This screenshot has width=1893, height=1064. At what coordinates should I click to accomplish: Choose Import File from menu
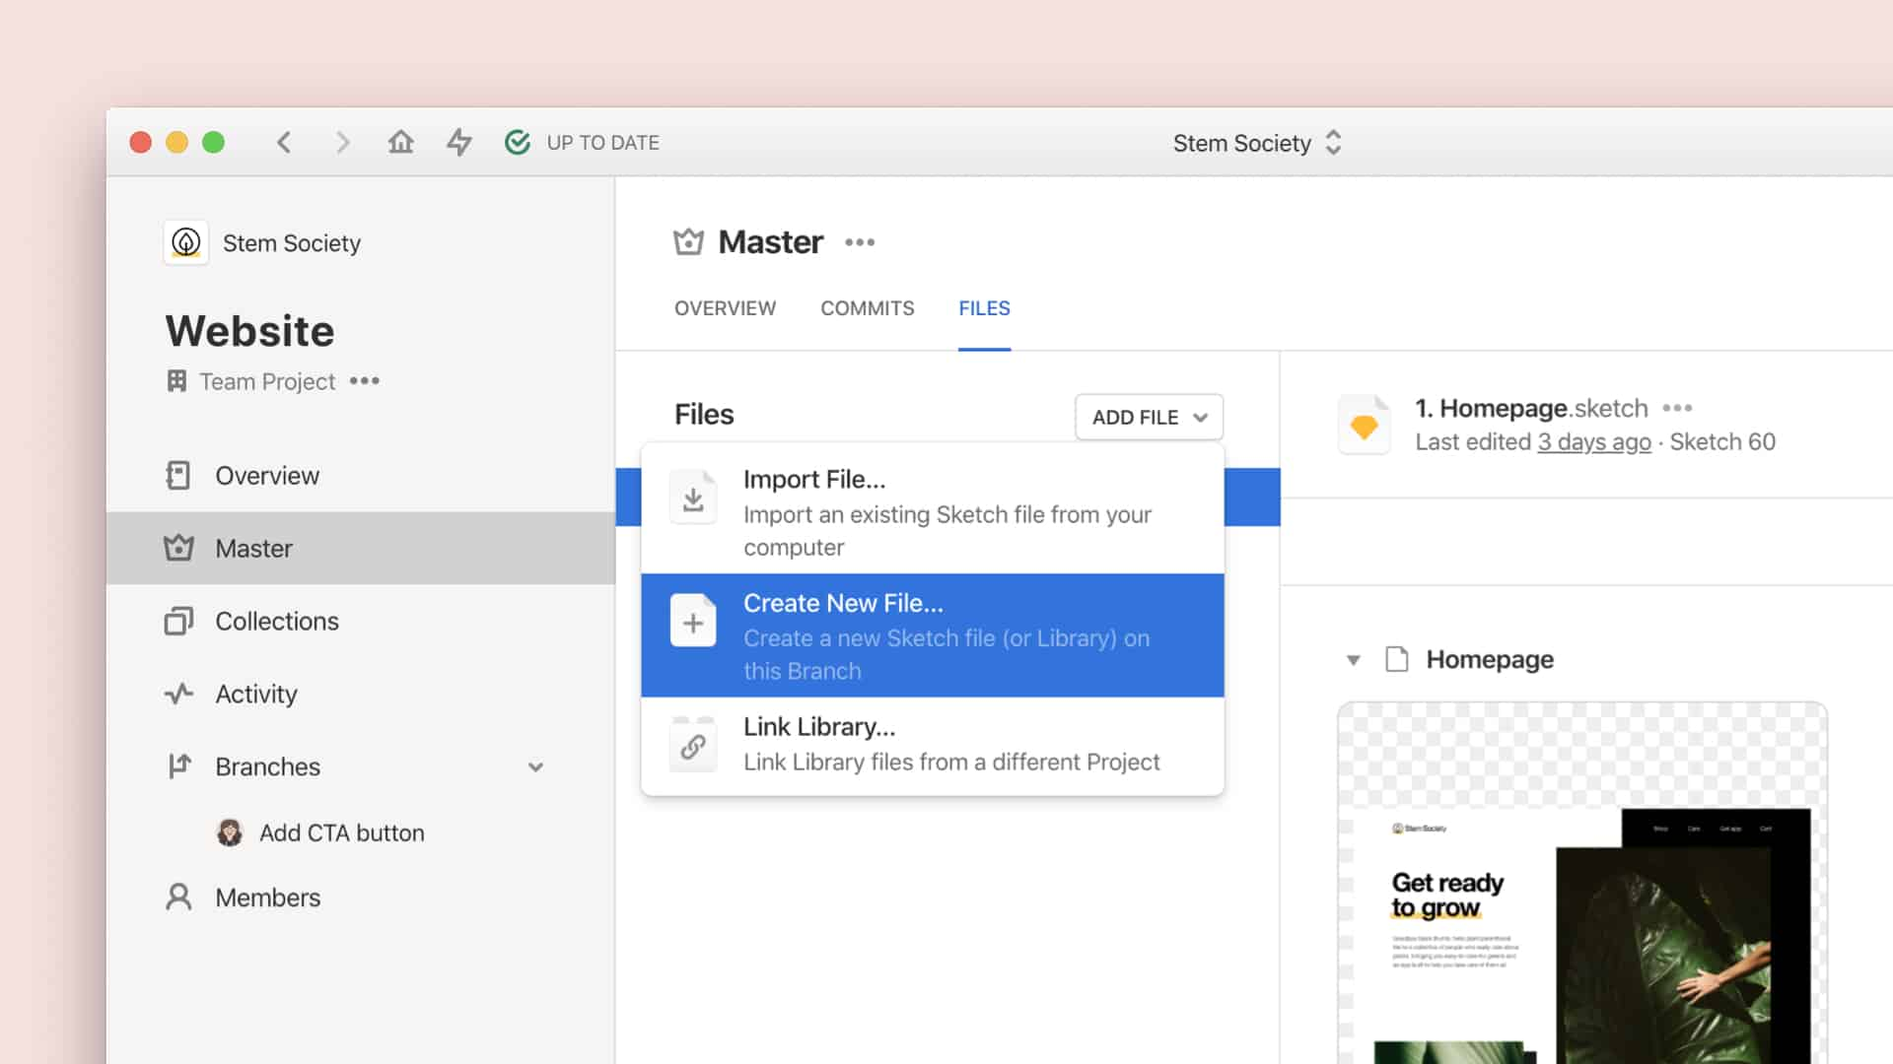932,510
